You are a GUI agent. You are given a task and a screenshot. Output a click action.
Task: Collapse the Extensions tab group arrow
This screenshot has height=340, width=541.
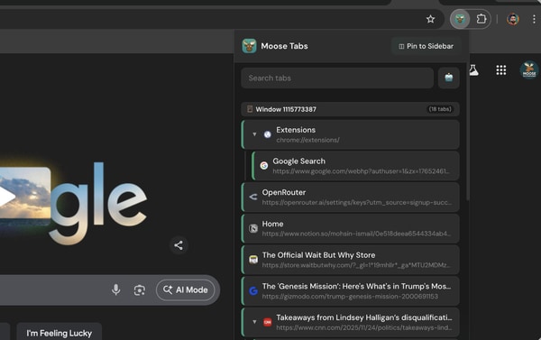tap(254, 134)
